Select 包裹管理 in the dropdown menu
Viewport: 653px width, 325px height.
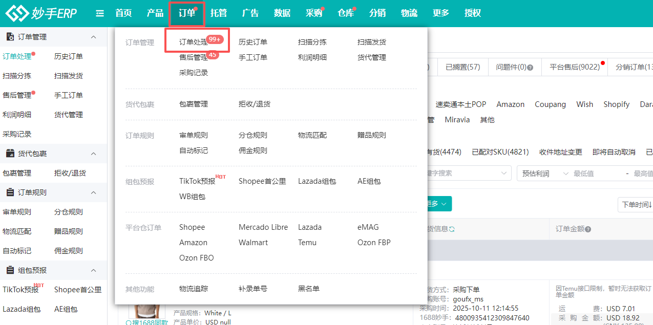[194, 104]
